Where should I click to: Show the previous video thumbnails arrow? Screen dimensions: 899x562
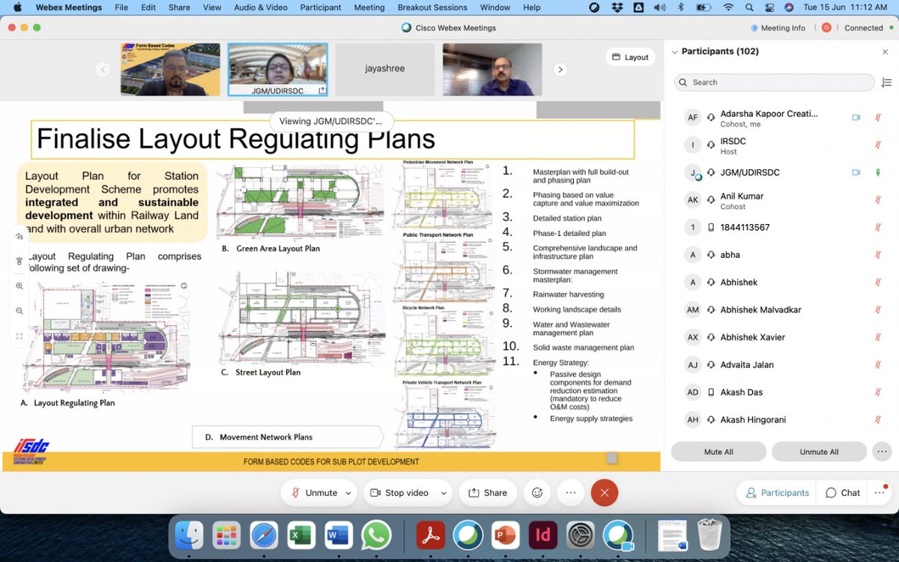click(103, 69)
